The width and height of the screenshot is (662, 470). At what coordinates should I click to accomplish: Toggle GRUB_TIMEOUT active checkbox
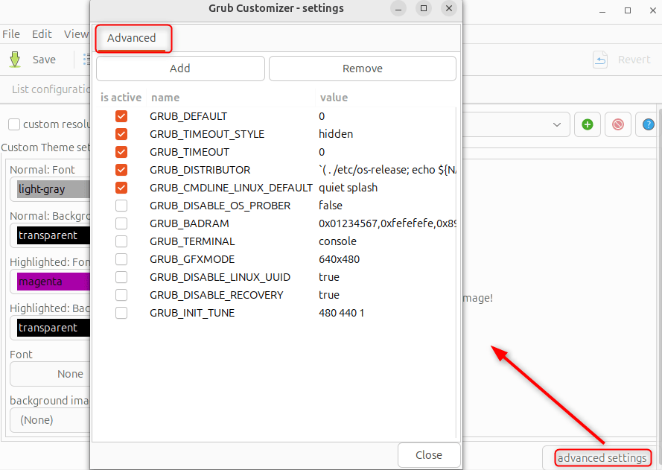point(121,152)
